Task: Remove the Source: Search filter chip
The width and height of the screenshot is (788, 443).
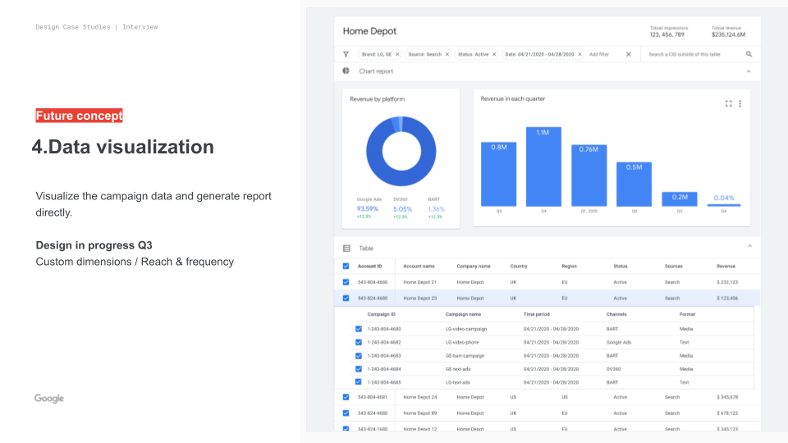Action: click(x=447, y=54)
